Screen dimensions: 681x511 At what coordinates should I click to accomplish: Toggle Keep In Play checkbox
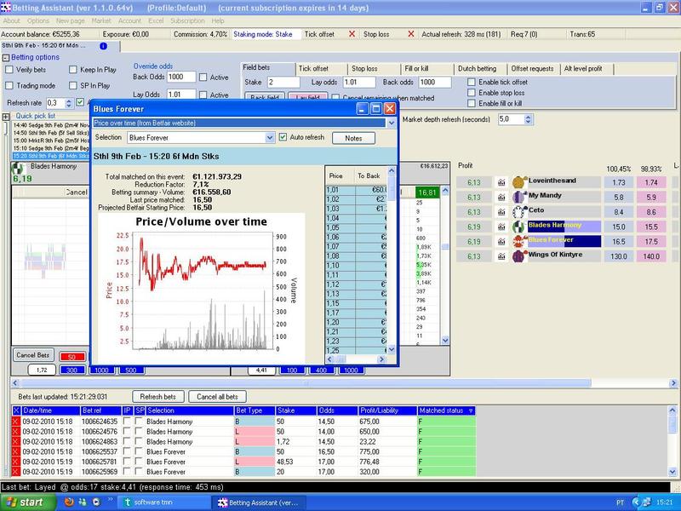click(73, 70)
